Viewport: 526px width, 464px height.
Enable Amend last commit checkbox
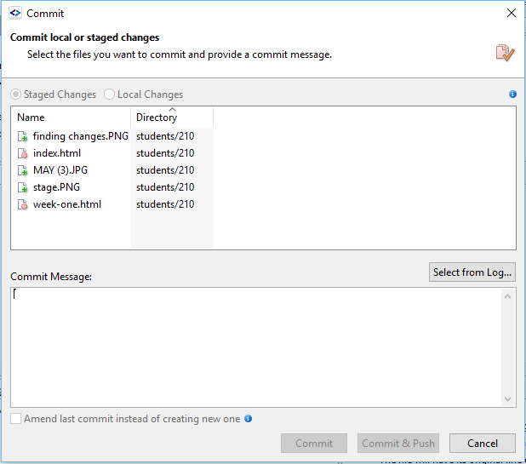[16, 419]
